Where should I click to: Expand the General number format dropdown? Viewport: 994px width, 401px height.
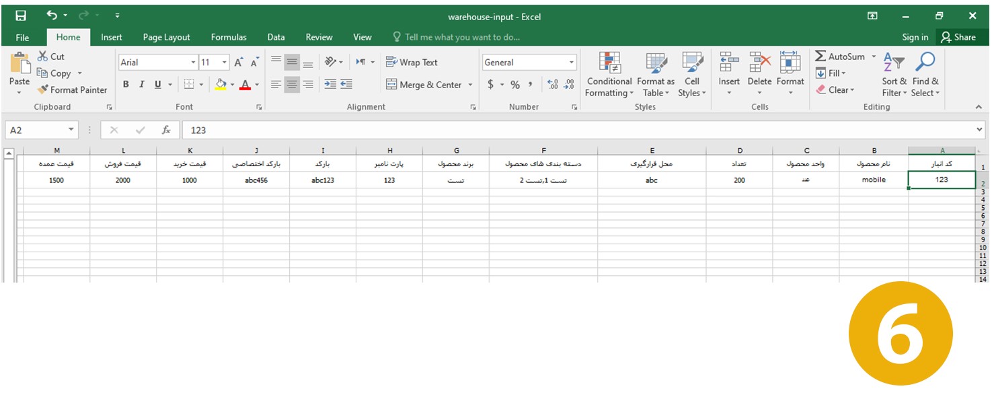click(572, 63)
